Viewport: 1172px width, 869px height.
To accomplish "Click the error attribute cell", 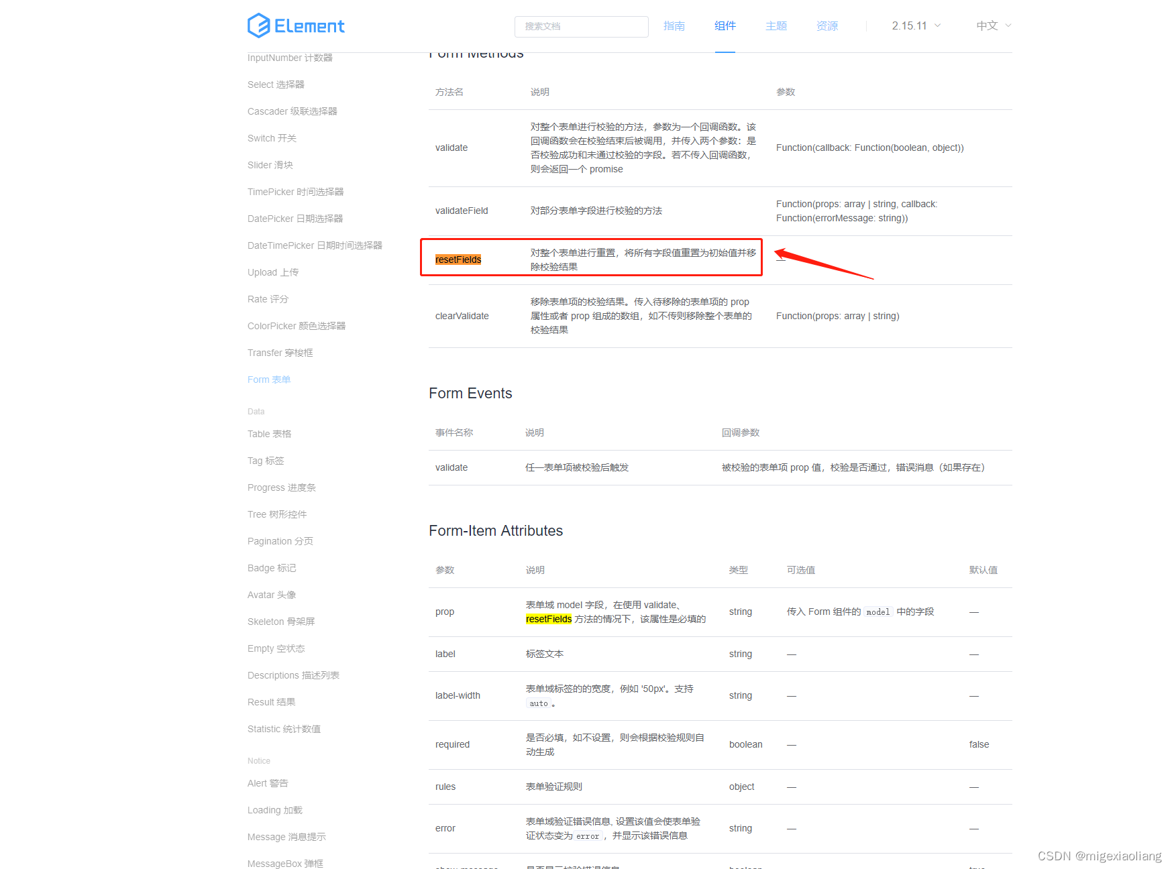I will 445,828.
